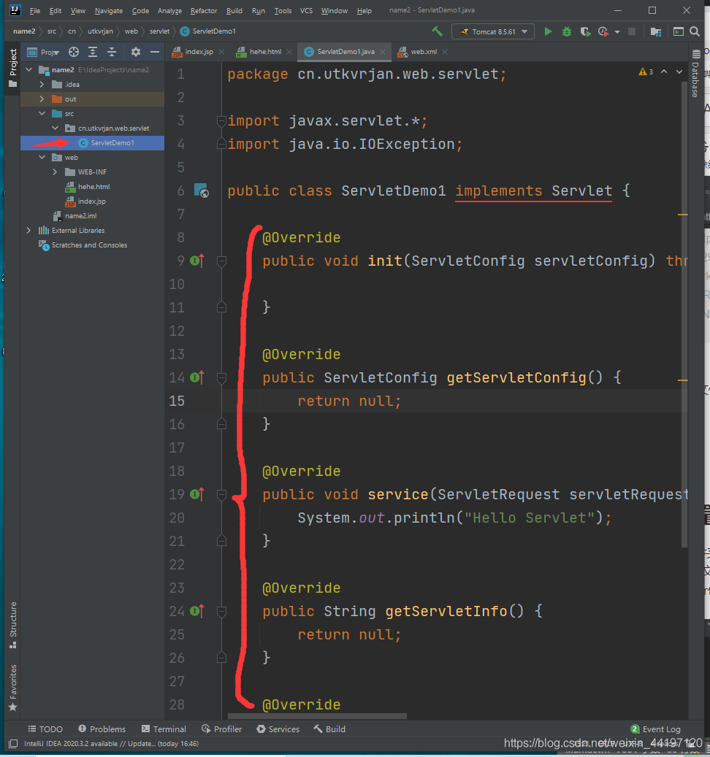The width and height of the screenshot is (710, 757).
Task: Click the green Run button
Action: (548, 31)
